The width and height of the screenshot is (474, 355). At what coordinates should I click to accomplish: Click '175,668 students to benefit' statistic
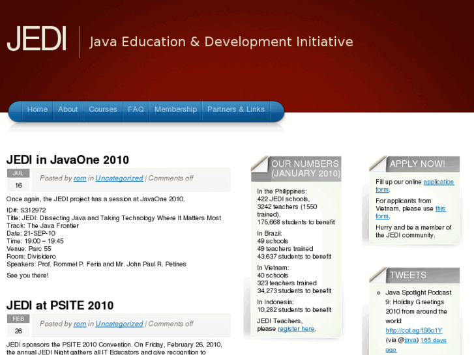(296, 222)
